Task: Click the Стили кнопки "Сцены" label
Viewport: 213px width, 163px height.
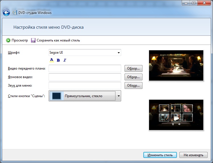Action: click(x=26, y=96)
